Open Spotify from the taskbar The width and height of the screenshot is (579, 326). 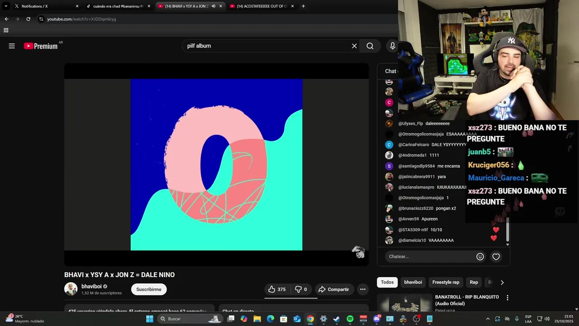point(350,319)
